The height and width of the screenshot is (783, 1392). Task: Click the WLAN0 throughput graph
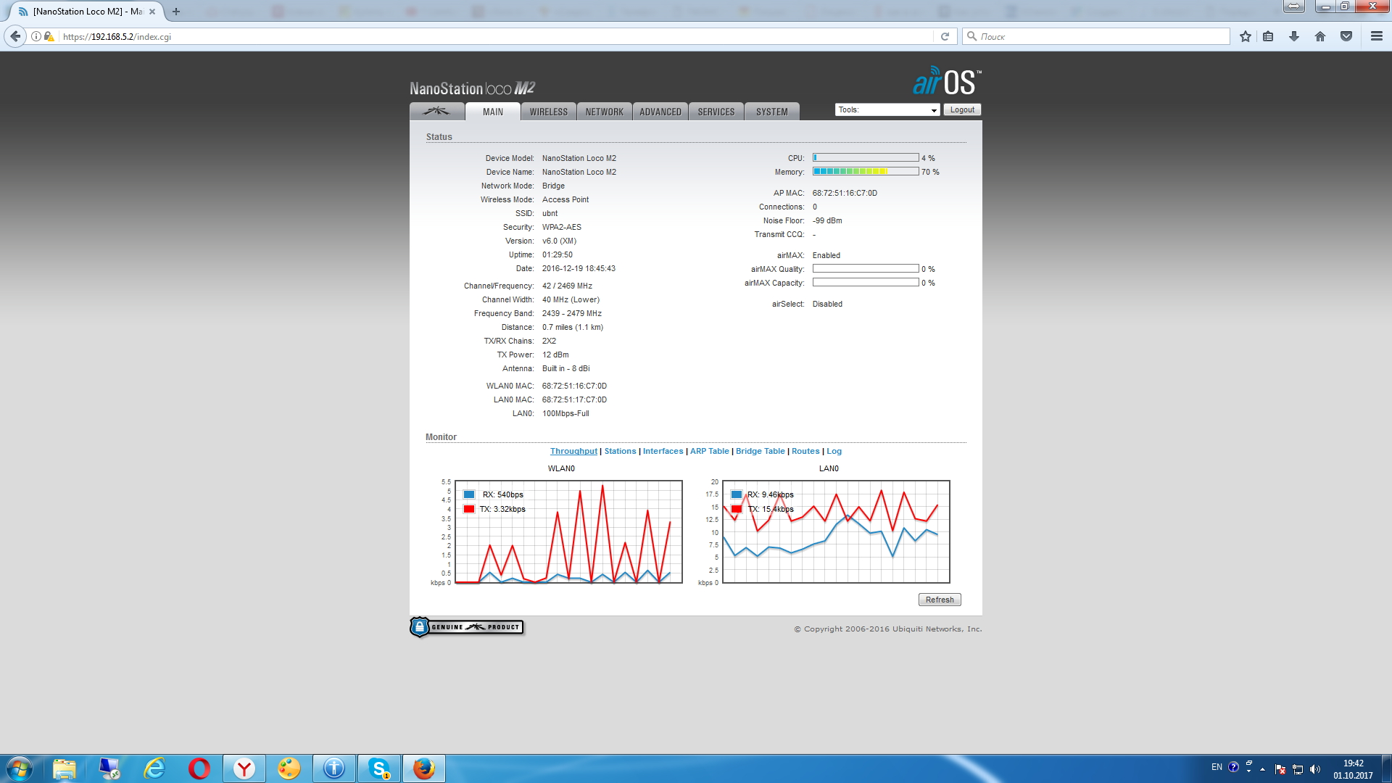click(x=568, y=531)
